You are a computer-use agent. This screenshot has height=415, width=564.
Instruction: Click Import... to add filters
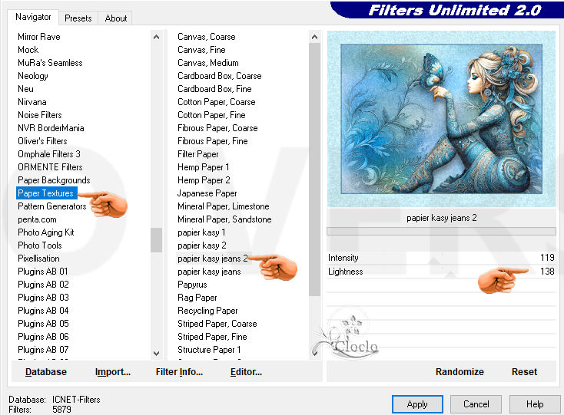(113, 371)
